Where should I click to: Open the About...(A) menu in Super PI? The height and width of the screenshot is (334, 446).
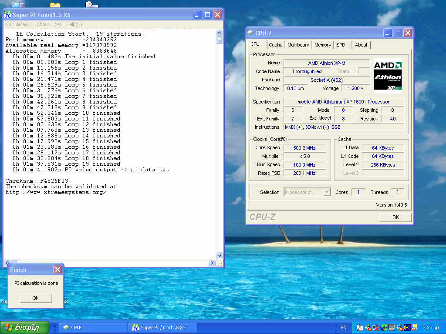click(x=49, y=24)
